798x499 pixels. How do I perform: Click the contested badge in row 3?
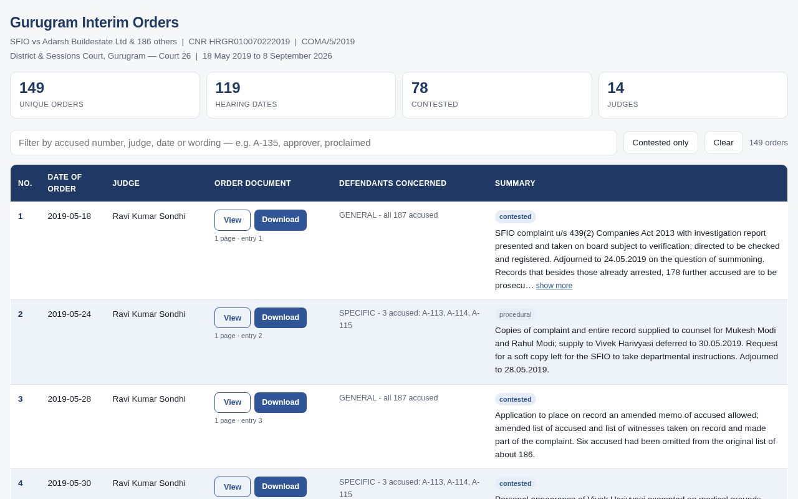[516, 399]
